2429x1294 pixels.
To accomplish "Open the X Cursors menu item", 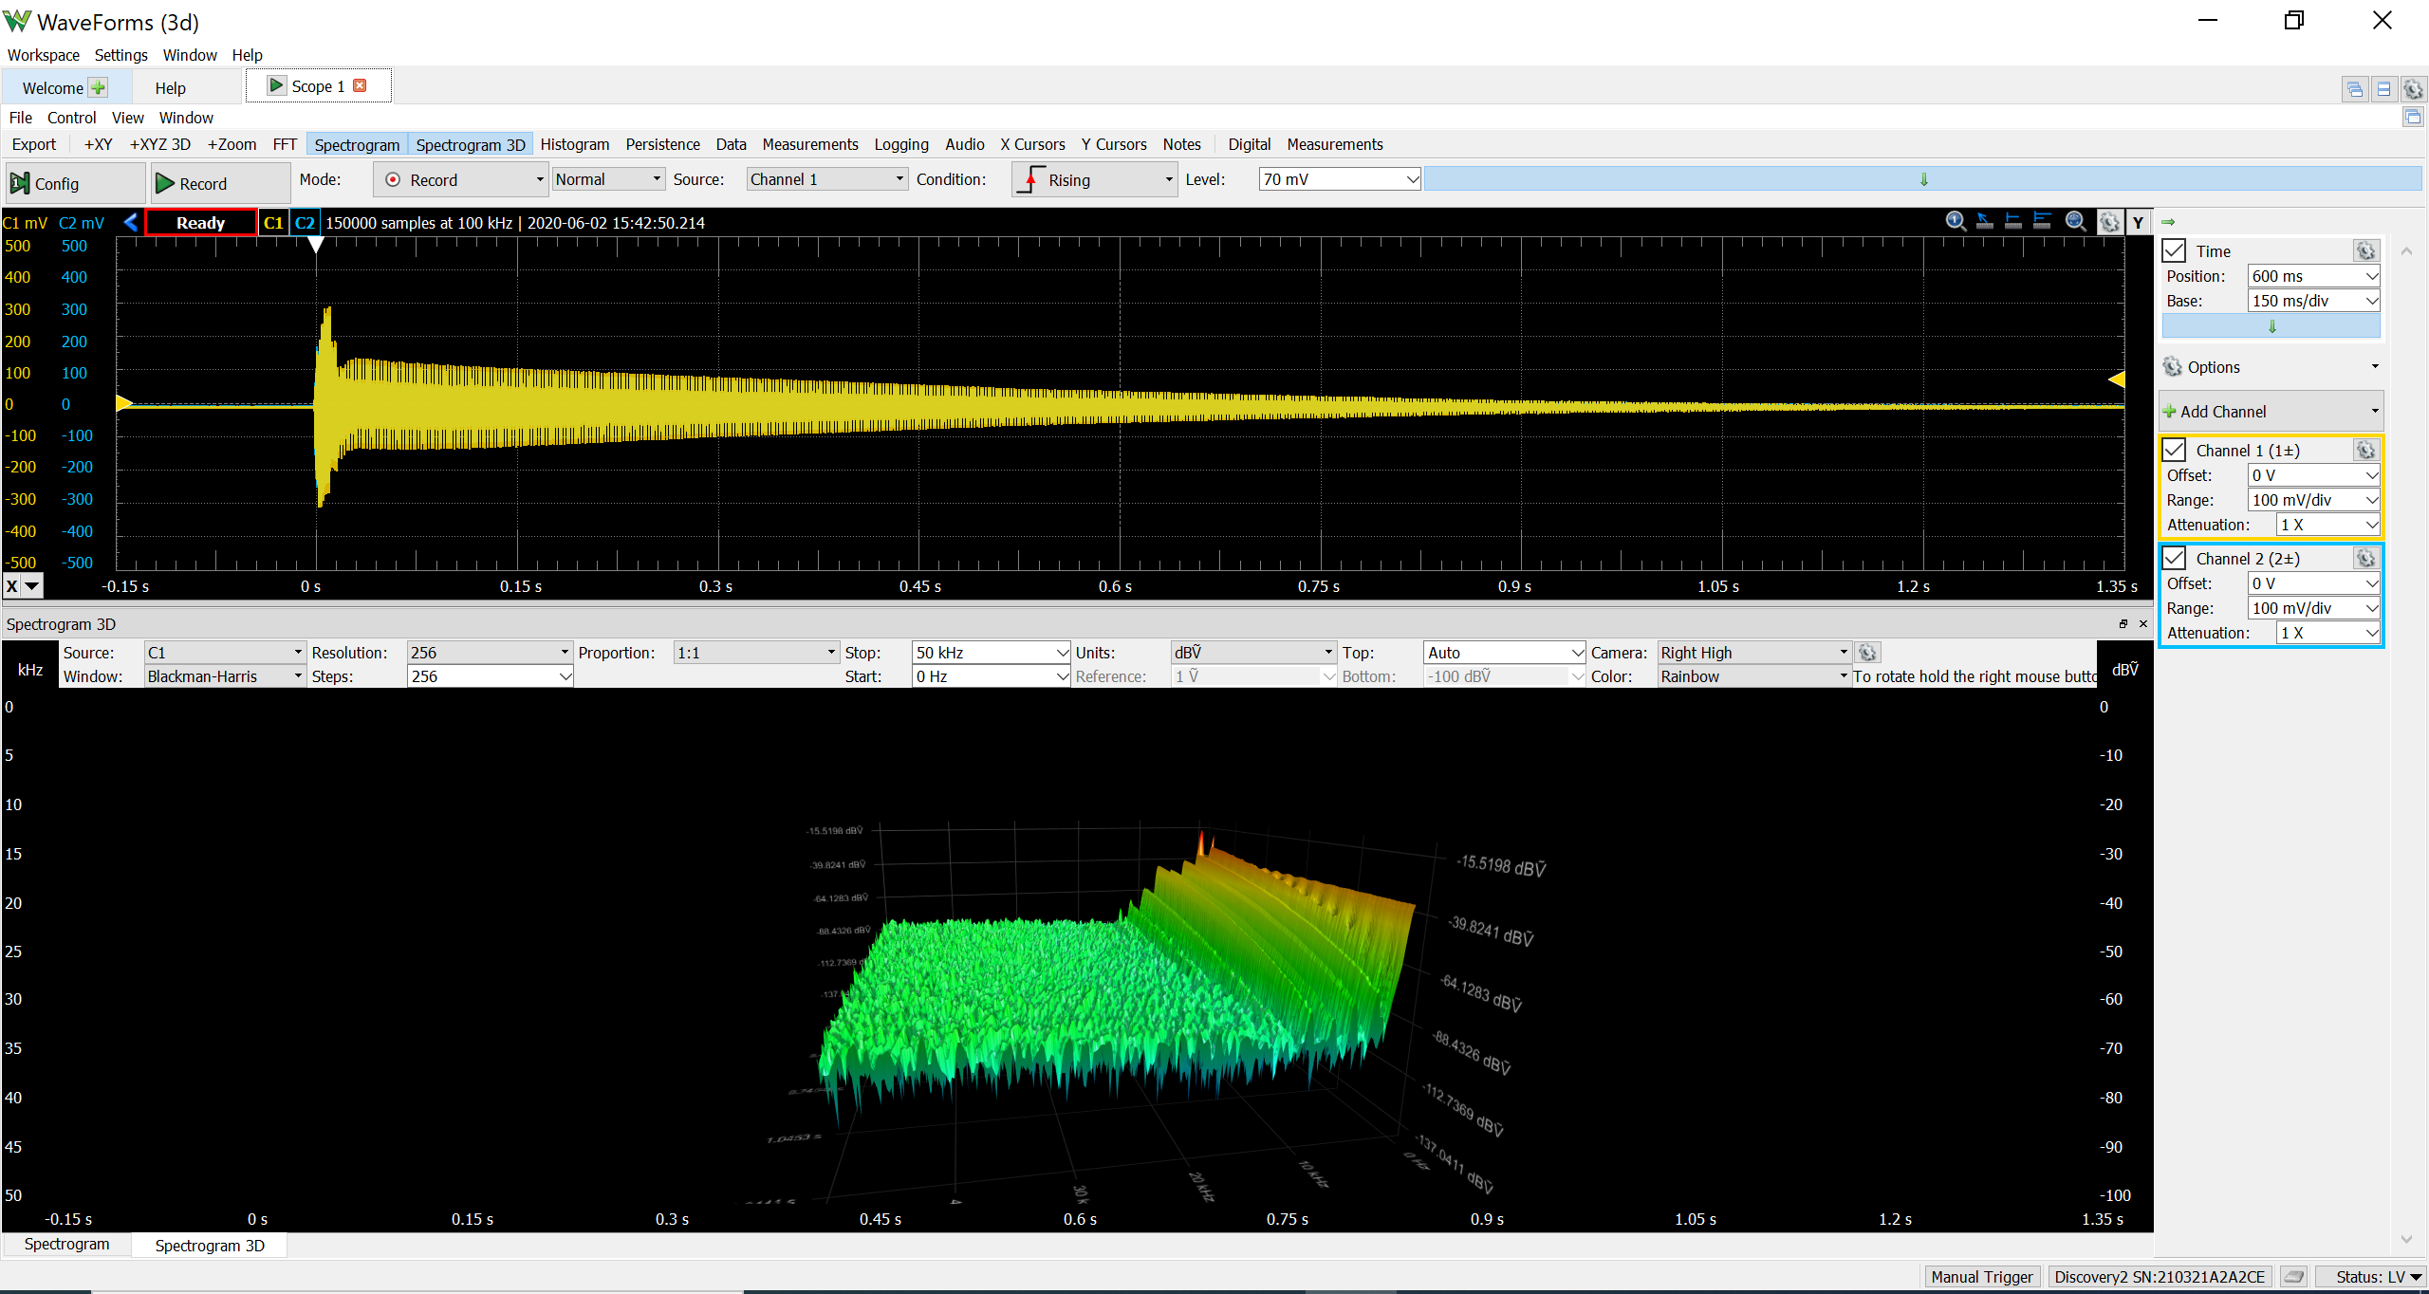I will 1032,144.
